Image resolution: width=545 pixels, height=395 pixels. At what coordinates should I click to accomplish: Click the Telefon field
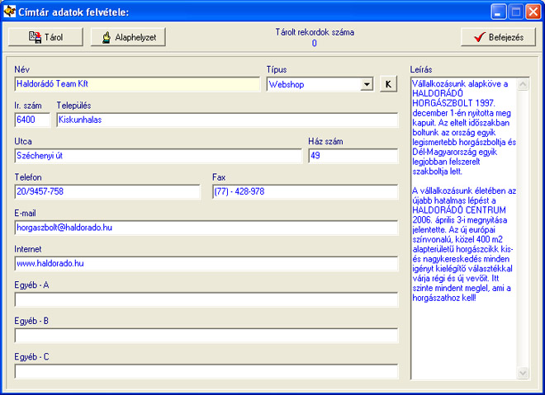pyautogui.click(x=107, y=191)
